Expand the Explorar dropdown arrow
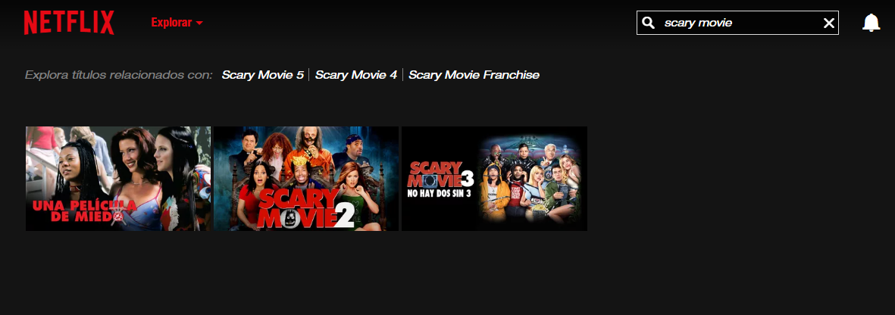The height and width of the screenshot is (315, 895). pyautogui.click(x=199, y=23)
